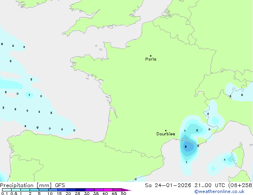Select the 40 to 45 mm magenta legend swatch

click(108, 190)
